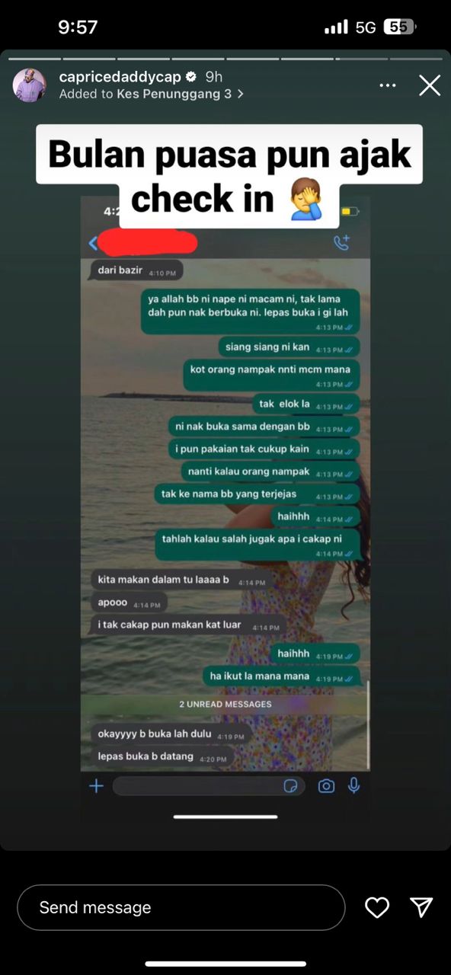The height and width of the screenshot is (975, 451).
Task: Tap the camera icon in chat bar
Action: [326, 786]
